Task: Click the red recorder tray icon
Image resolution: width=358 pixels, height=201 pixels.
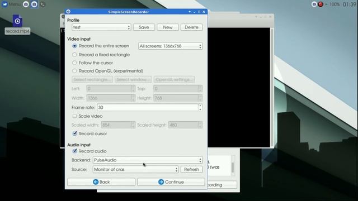Action: [x=321, y=4]
